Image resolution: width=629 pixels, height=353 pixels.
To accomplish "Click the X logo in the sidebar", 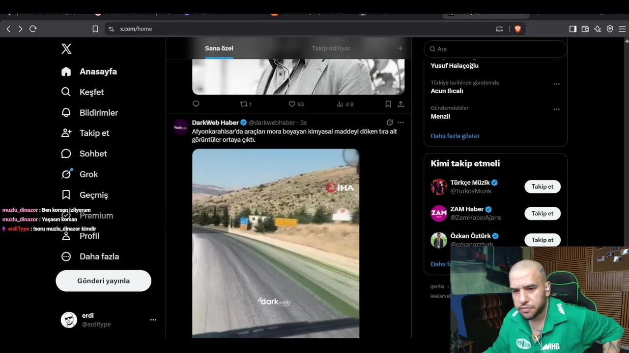I will pos(66,49).
